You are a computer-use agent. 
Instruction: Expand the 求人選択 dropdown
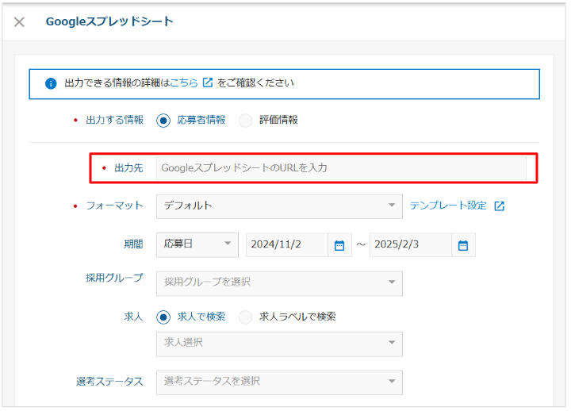[x=279, y=344]
